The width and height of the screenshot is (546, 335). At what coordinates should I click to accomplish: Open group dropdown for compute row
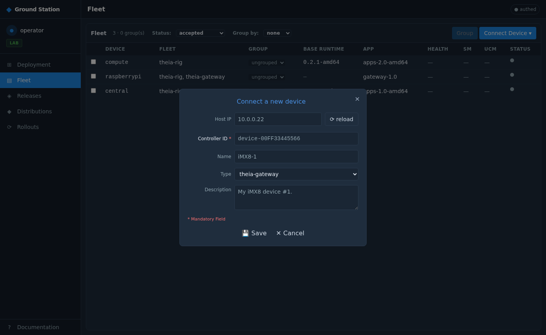point(267,63)
